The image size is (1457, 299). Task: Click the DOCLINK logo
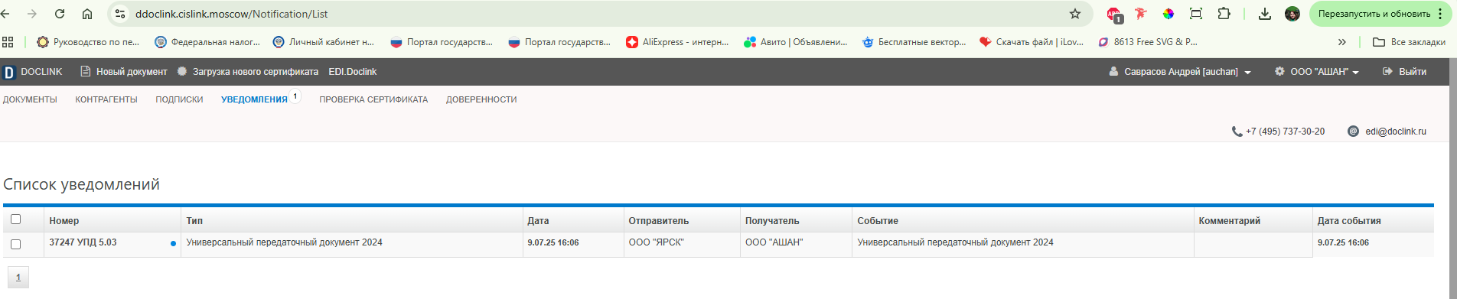point(33,72)
